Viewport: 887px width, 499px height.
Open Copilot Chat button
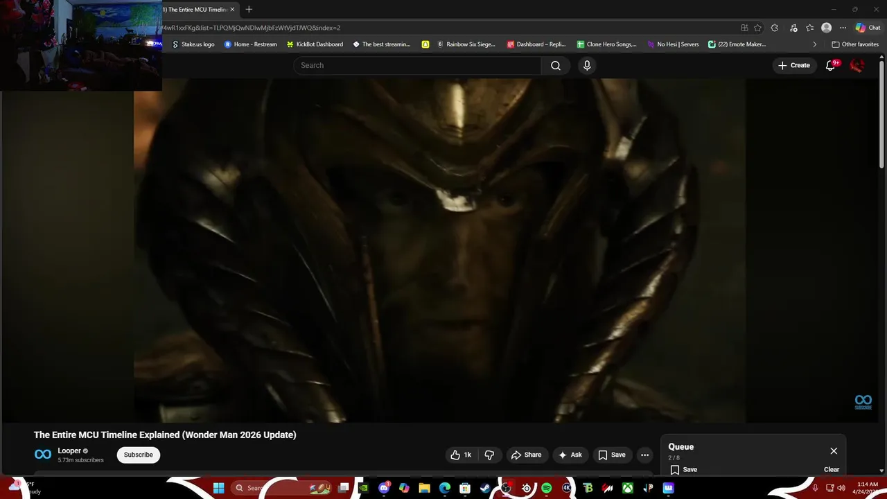[x=868, y=28]
